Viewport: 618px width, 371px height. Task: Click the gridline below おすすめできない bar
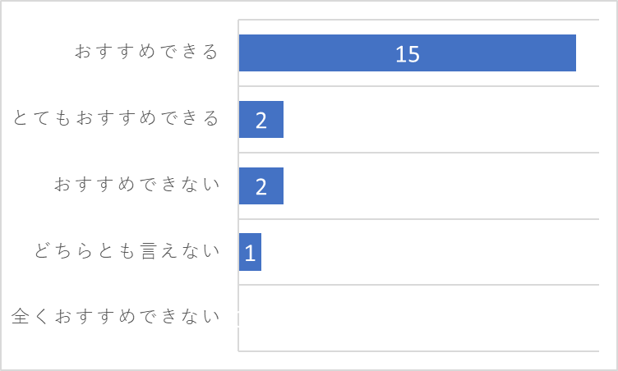[418, 219]
